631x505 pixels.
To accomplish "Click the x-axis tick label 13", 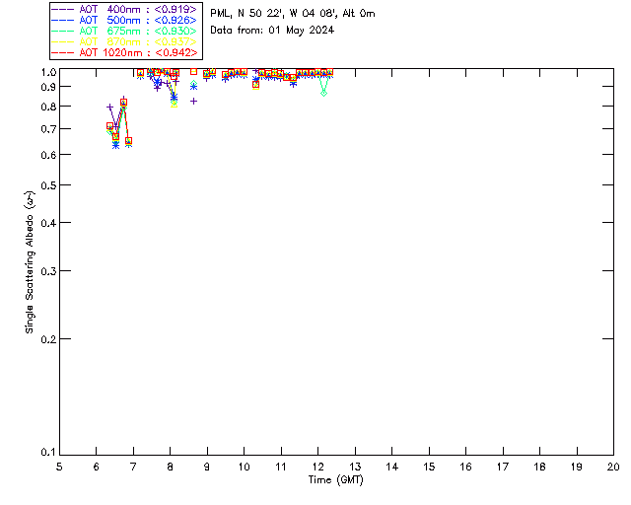I will [355, 467].
